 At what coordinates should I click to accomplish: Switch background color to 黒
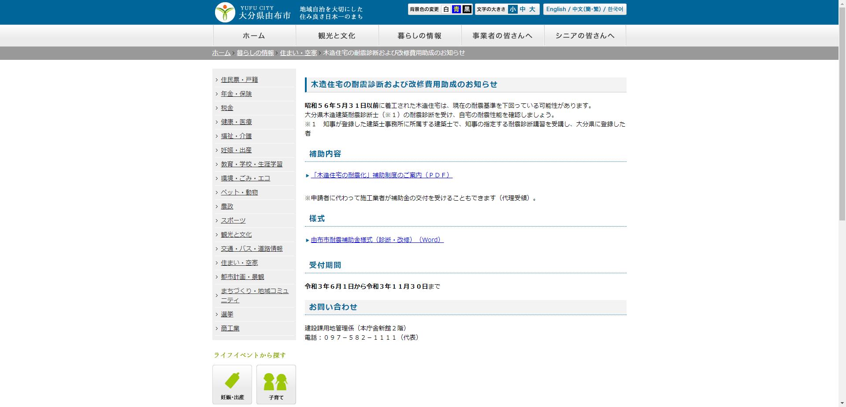click(x=467, y=9)
